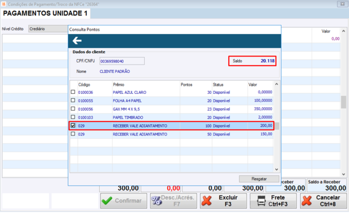Click the application icon in title bar
The width and height of the screenshot is (349, 213).
(x=3, y=4)
